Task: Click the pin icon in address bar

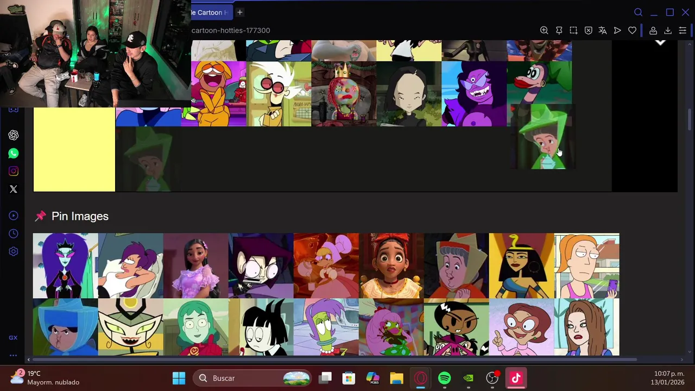Action: pos(559,30)
